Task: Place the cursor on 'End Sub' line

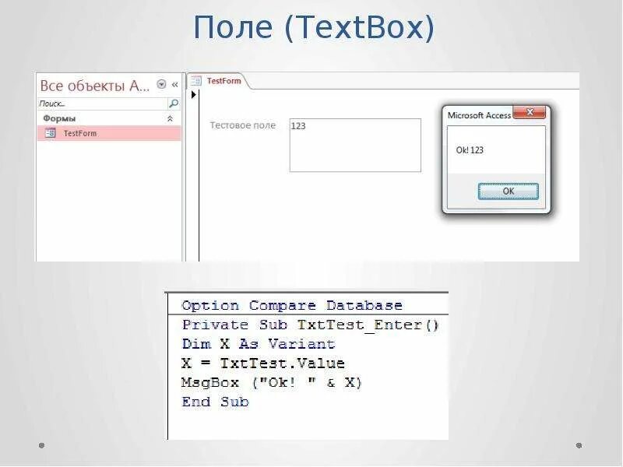Action: point(216,402)
